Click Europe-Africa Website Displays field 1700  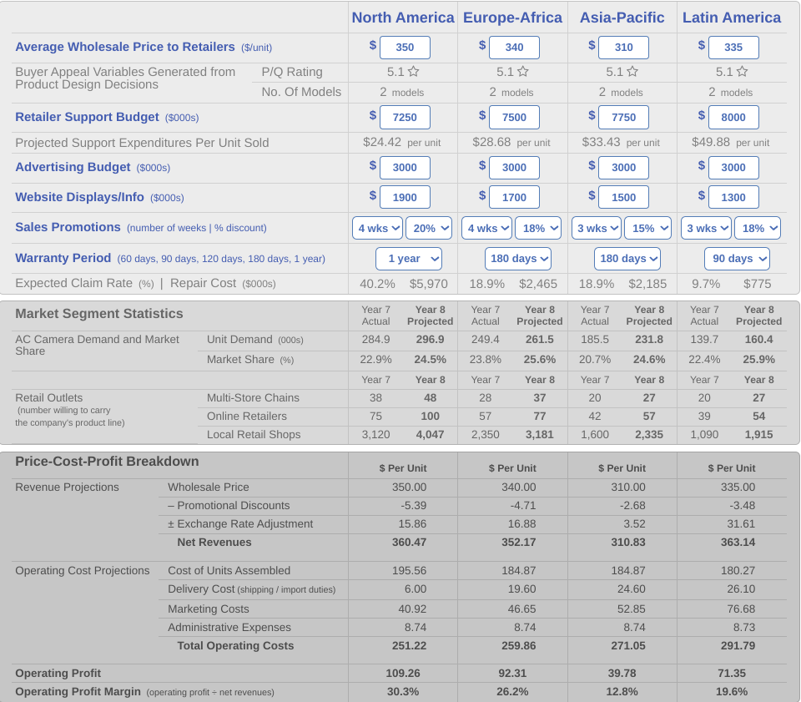click(514, 197)
